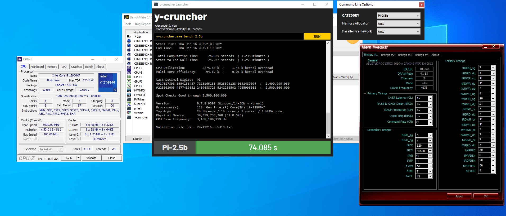Click the BenchMate logo in its title bar
The height and width of the screenshot is (216, 506).
click(126, 17)
